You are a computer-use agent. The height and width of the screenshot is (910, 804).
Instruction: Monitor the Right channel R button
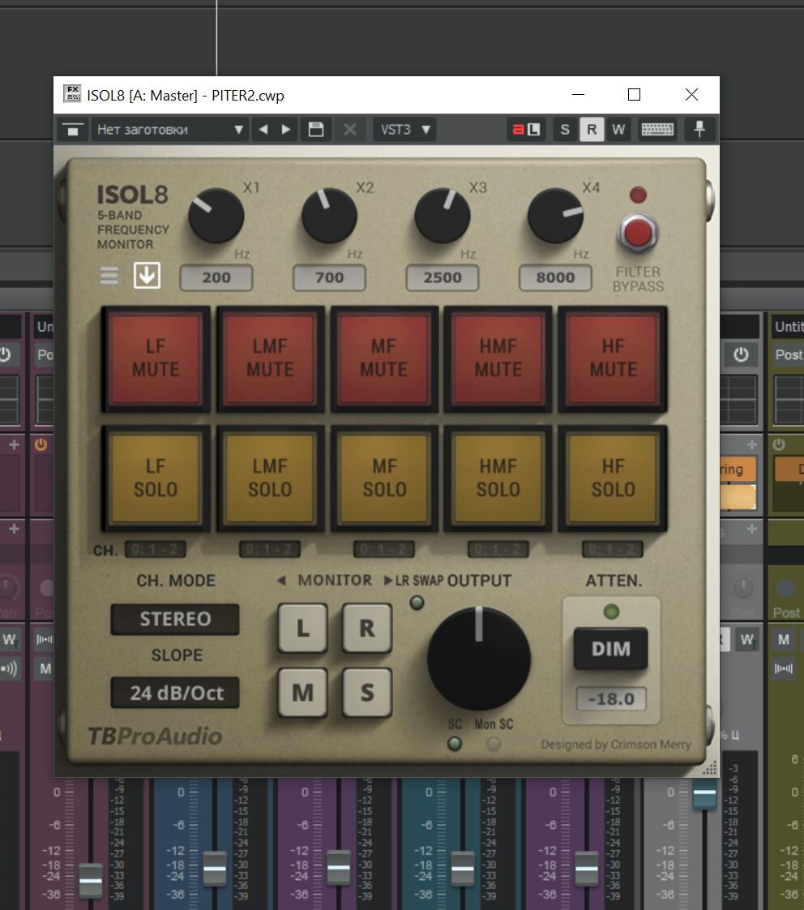pyautogui.click(x=366, y=628)
